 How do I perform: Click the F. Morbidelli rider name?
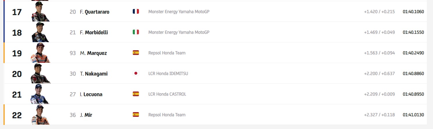pyautogui.click(x=94, y=33)
